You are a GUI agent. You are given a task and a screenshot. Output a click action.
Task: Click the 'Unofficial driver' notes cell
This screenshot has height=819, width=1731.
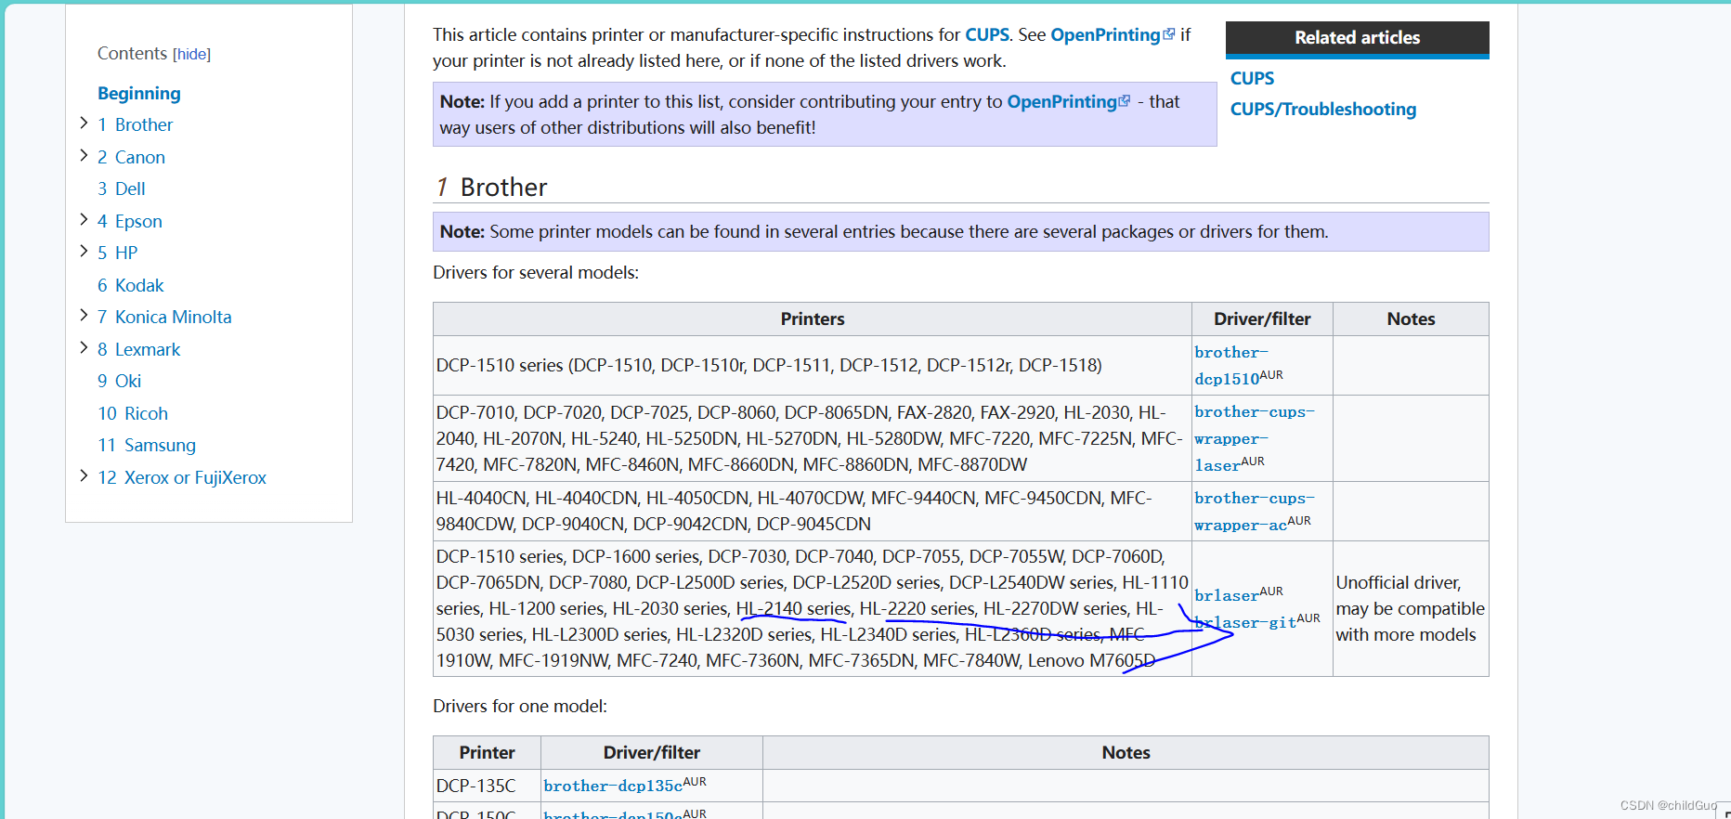point(1411,608)
